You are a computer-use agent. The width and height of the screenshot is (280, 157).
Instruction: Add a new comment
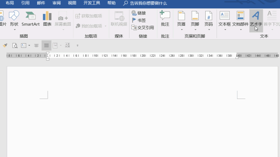tap(165, 19)
